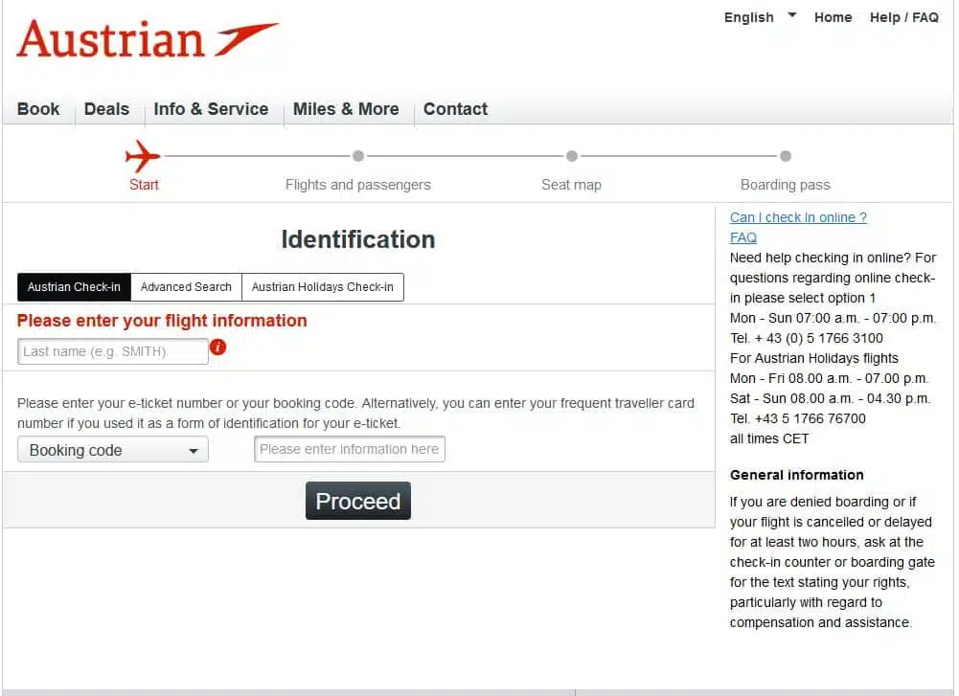Click the 'General information' heading
Viewport: 959px width, 696px height.
(x=796, y=475)
